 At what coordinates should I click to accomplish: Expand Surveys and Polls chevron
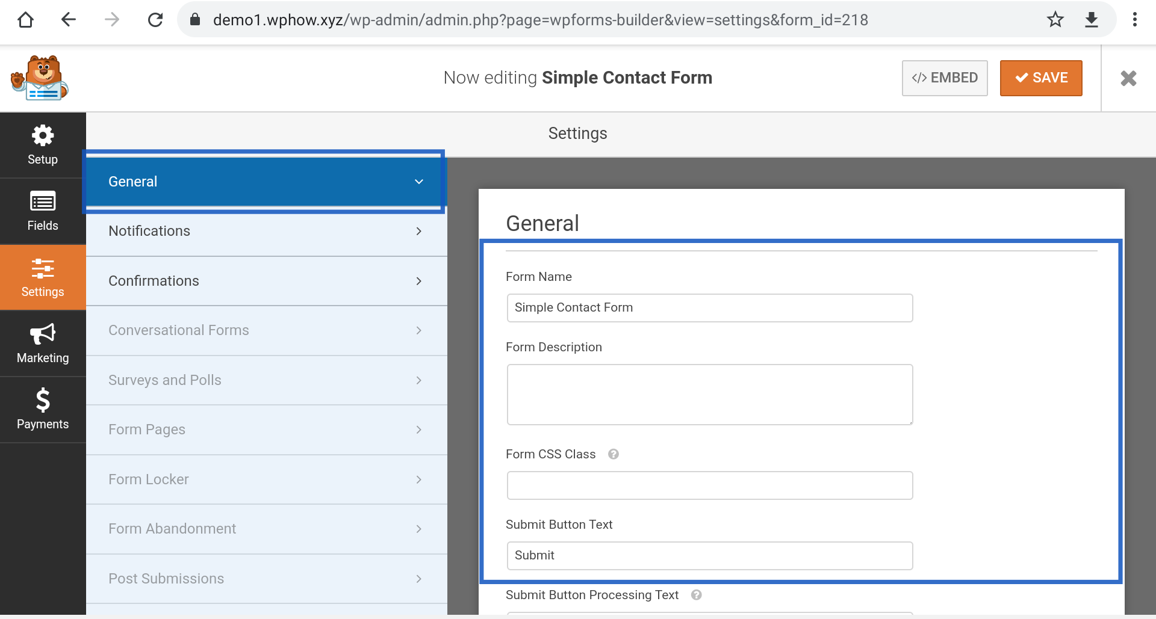419,380
